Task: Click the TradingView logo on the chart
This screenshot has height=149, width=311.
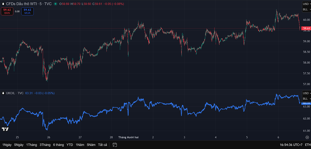Action: pos(5,129)
